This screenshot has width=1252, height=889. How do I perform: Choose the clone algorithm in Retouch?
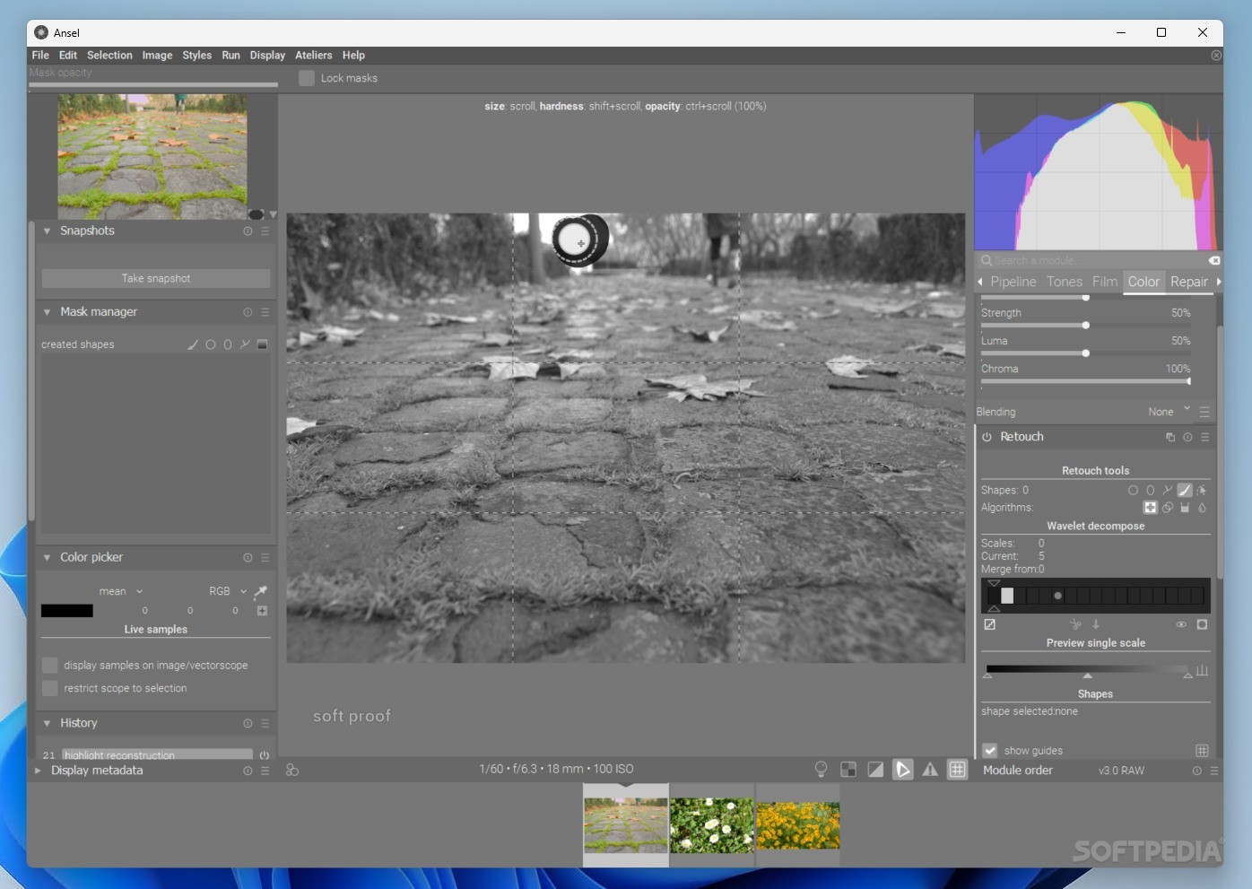1168,508
